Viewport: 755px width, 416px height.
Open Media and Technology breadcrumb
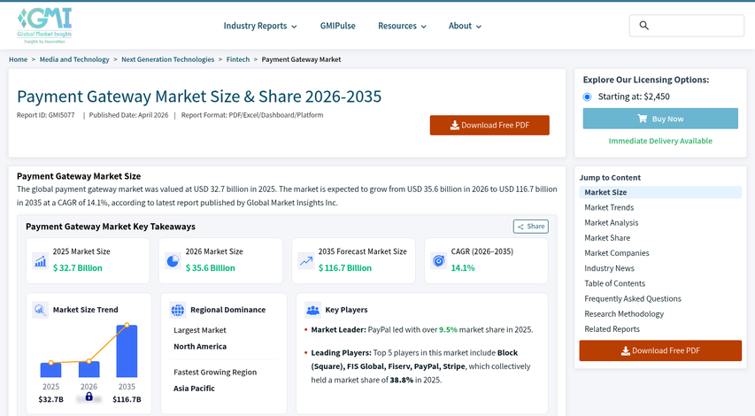(74, 59)
